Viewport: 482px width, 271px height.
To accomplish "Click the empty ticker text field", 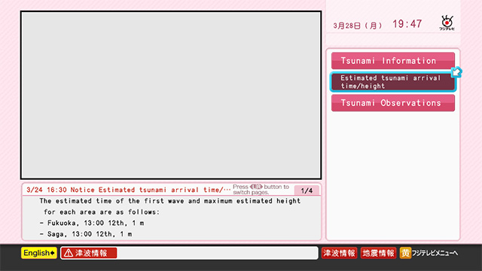I will (x=218, y=253).
